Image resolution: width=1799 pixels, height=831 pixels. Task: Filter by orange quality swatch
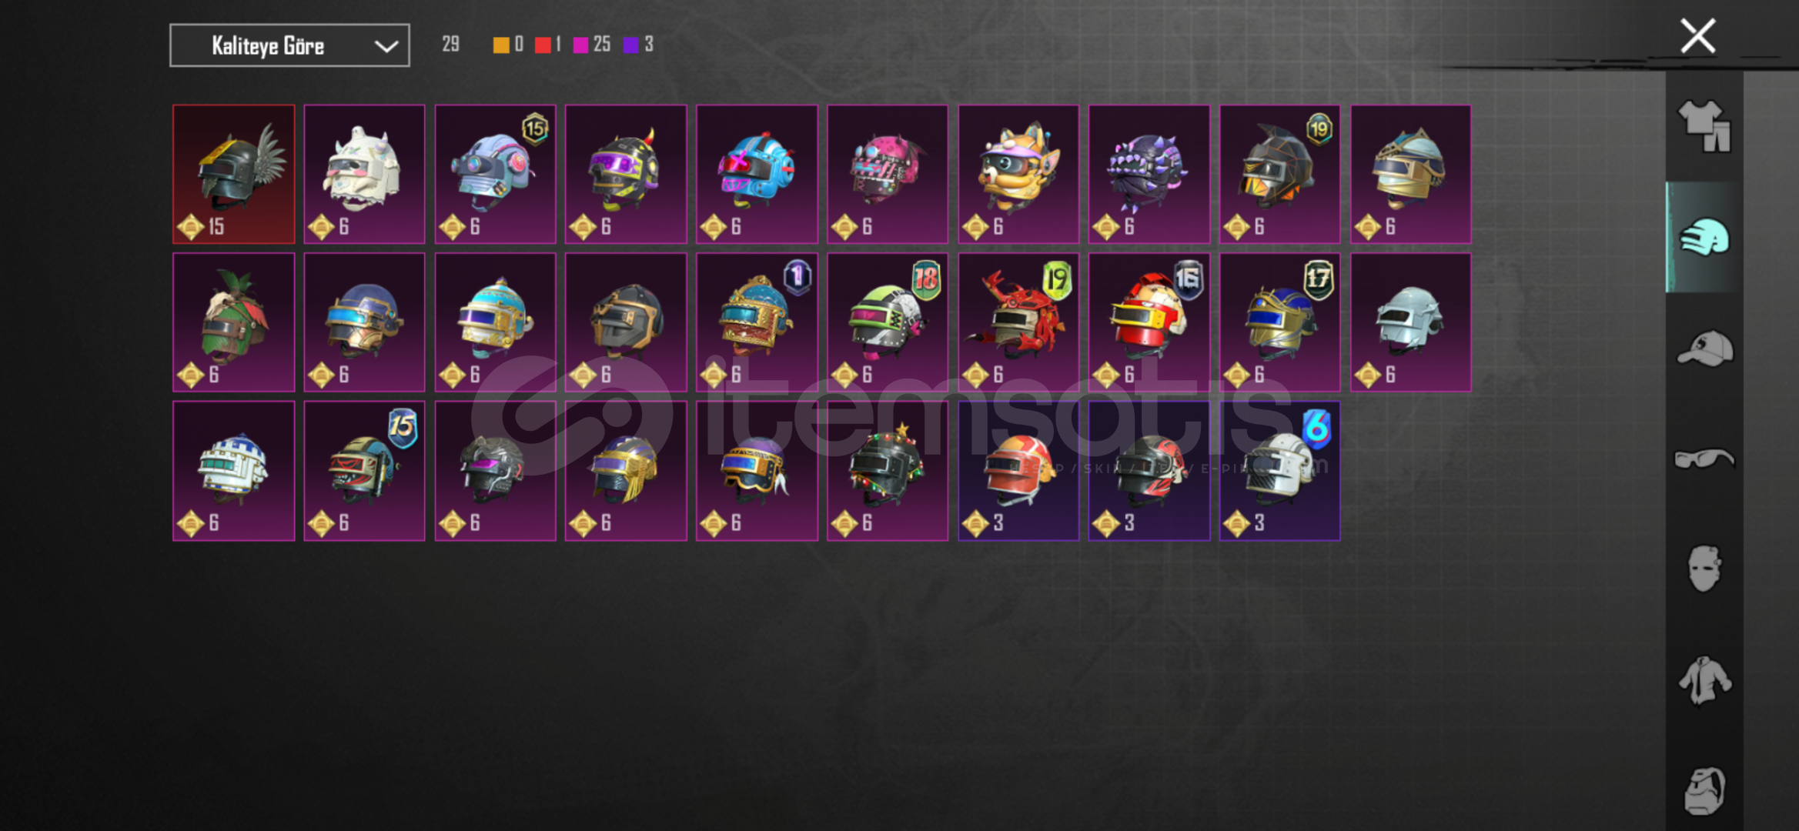[x=501, y=45]
